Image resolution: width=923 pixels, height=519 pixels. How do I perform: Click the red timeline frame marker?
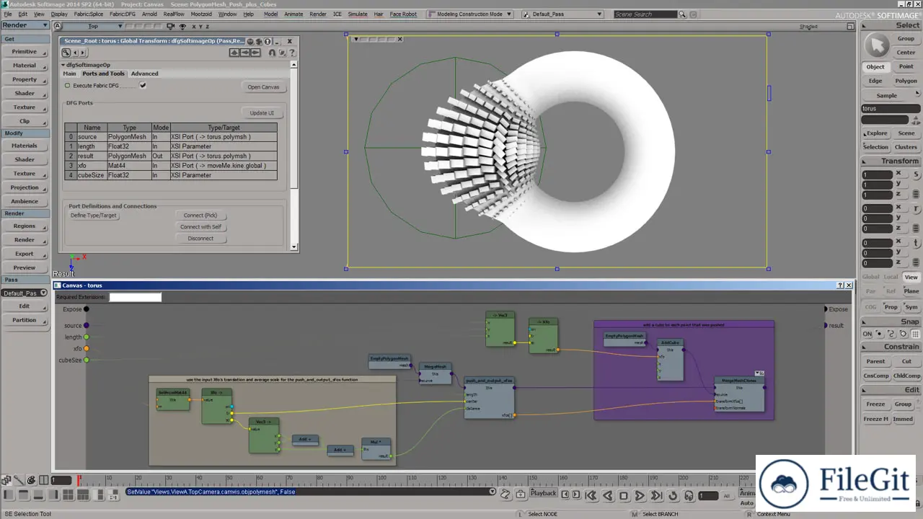[79, 480]
